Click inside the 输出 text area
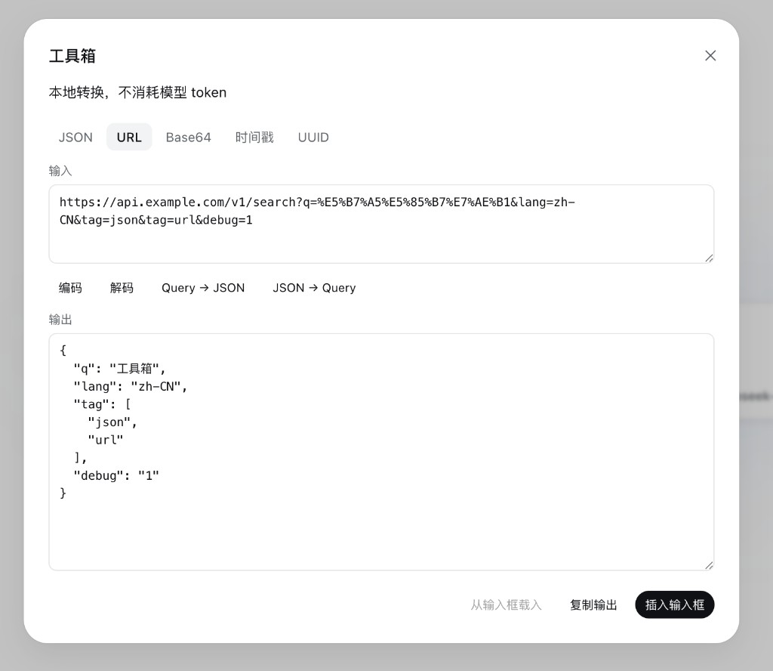 pyautogui.click(x=381, y=452)
